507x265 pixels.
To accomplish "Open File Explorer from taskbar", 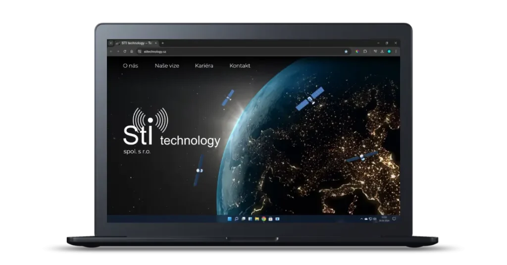I will coord(257,219).
